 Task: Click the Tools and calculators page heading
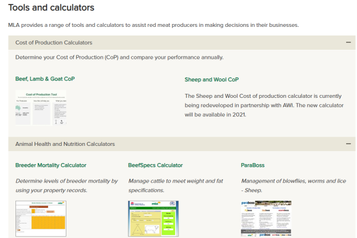[x=51, y=8]
